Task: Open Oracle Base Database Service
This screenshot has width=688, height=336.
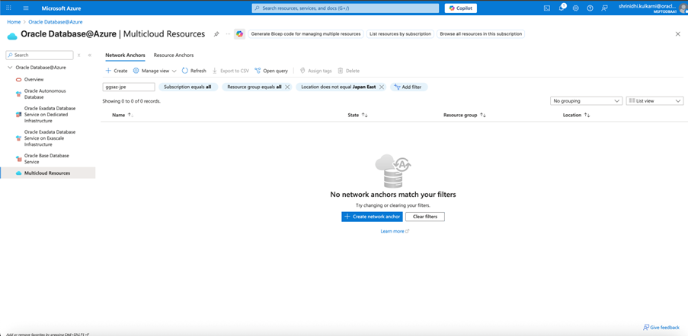Action: pyautogui.click(x=47, y=158)
